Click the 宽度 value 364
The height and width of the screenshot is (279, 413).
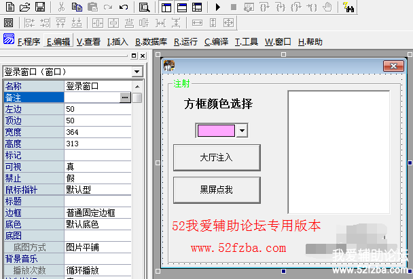97,132
